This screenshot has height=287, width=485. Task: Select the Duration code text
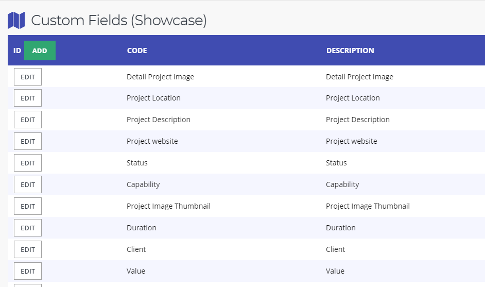tap(141, 228)
